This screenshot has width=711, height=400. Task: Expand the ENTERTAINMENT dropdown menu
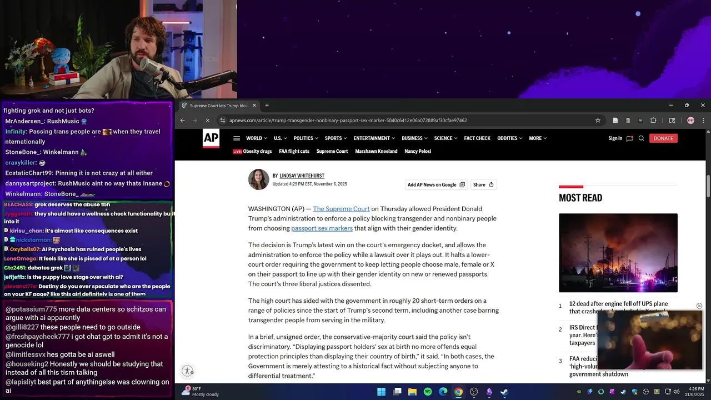374,138
